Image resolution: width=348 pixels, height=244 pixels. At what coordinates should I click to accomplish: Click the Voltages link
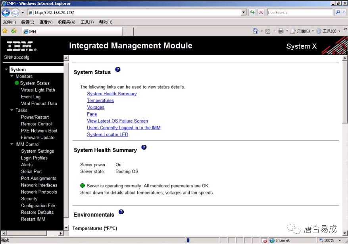tap(96, 107)
